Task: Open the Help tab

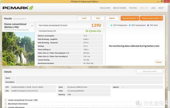Action: 161,8
